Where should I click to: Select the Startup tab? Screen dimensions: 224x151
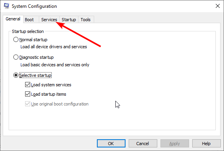[69, 20]
